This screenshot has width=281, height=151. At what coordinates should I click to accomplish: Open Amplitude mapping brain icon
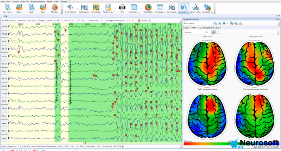(x=148, y=8)
